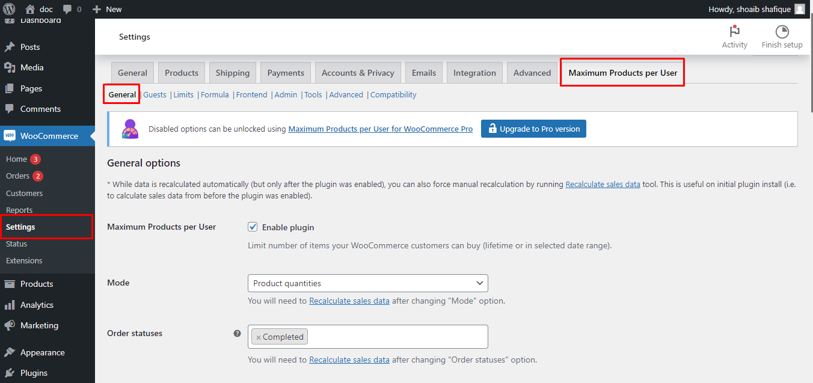
Task: Toggle the Enable plugin checkbox
Action: [x=253, y=227]
